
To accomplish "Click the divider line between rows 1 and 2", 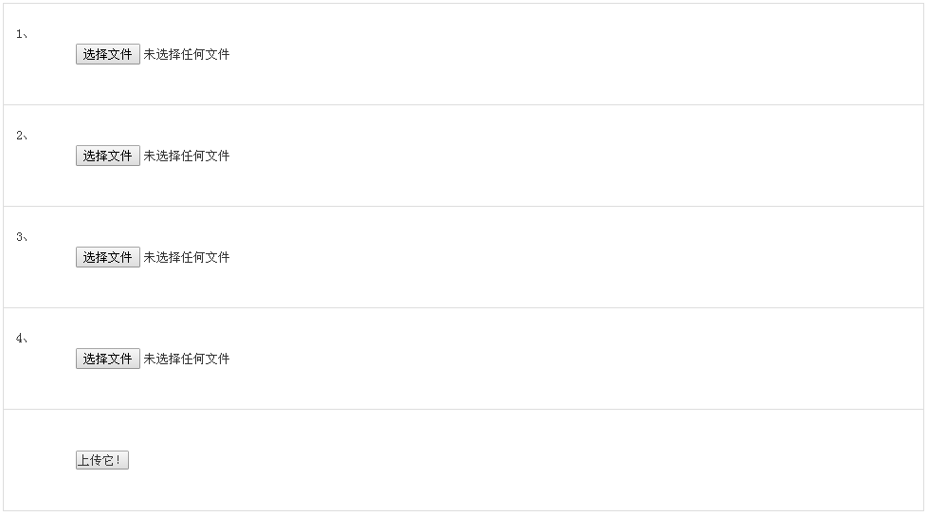I will tap(464, 104).
